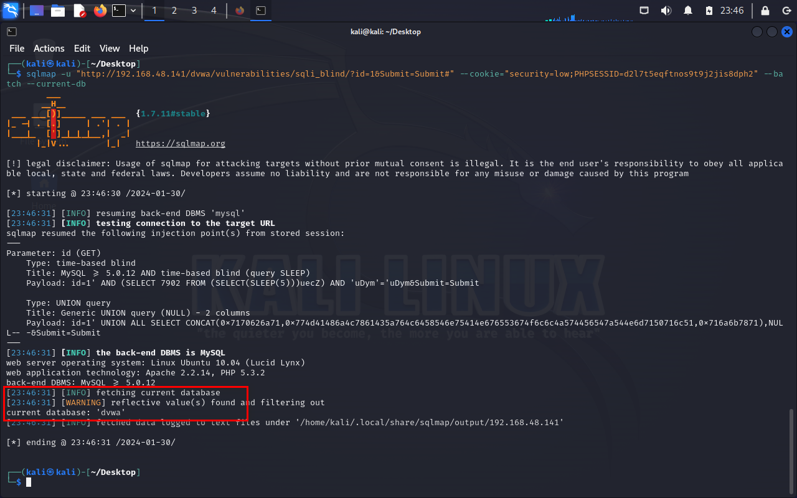Switch to workspace 3
797x498 pixels.
(x=194, y=11)
